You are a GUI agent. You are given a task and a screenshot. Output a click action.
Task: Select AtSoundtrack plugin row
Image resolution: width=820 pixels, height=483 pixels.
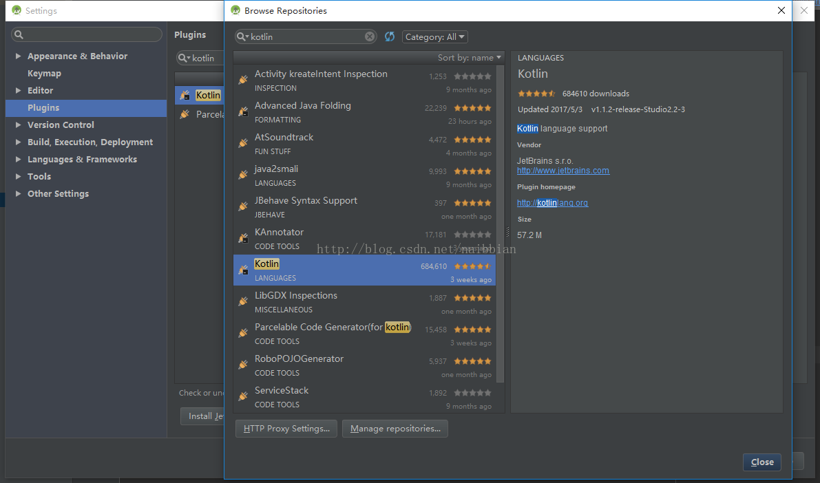[364, 144]
